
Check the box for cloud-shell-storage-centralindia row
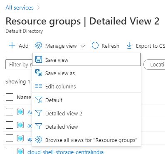coord(10,151)
